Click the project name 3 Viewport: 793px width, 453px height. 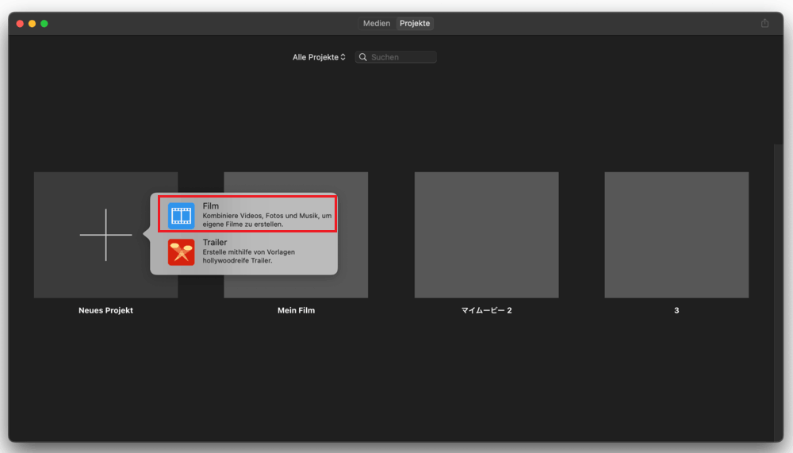tap(676, 310)
